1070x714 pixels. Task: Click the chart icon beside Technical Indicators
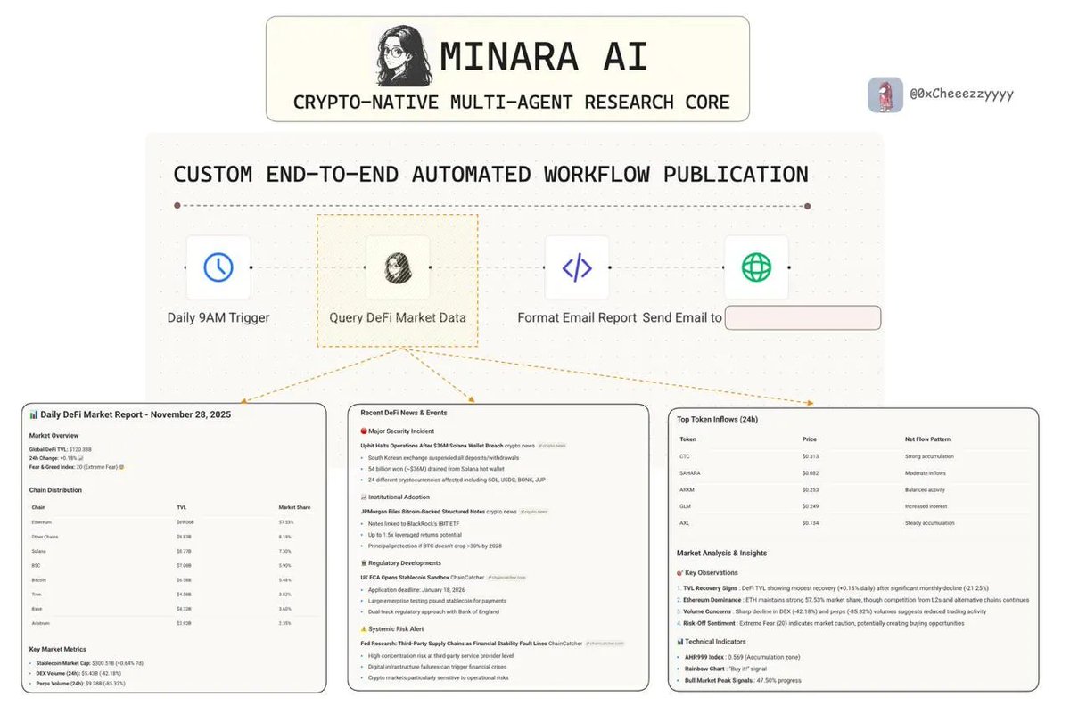(680, 642)
